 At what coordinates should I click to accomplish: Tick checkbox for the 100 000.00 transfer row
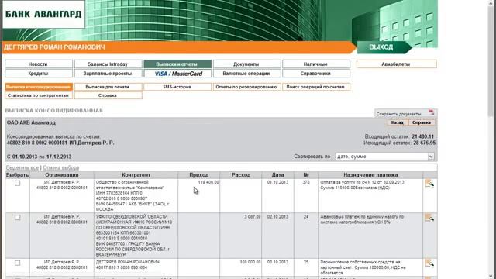(x=17, y=263)
